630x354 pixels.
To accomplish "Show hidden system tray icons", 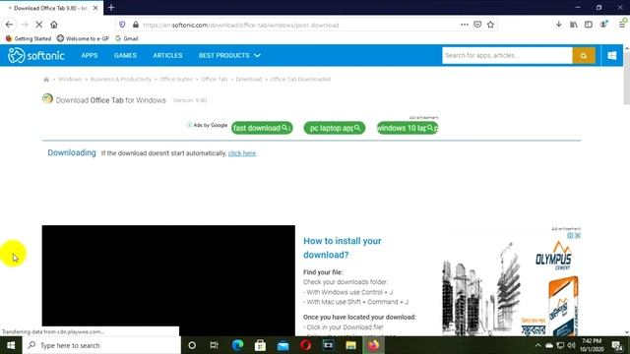I will 538,345.
